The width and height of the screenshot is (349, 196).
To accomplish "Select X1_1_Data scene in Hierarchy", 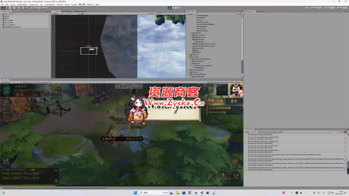I will pos(9,20).
